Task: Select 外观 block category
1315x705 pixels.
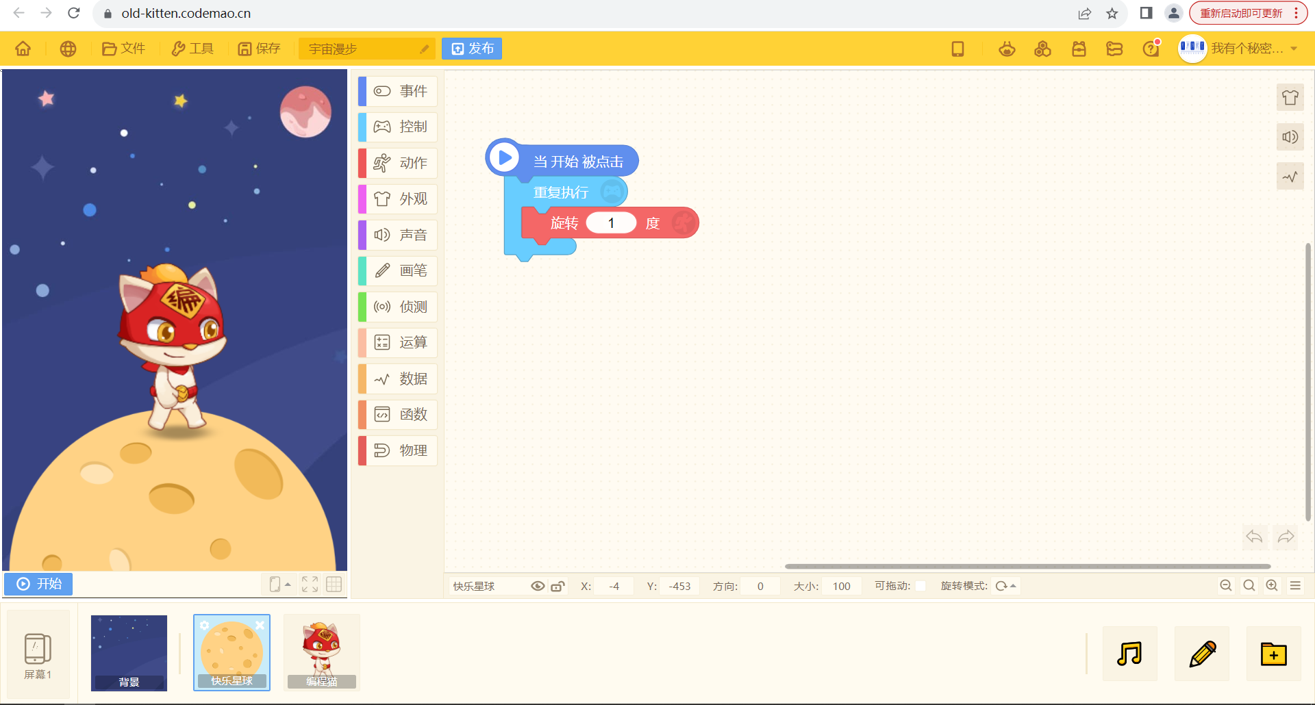Action: click(x=397, y=198)
